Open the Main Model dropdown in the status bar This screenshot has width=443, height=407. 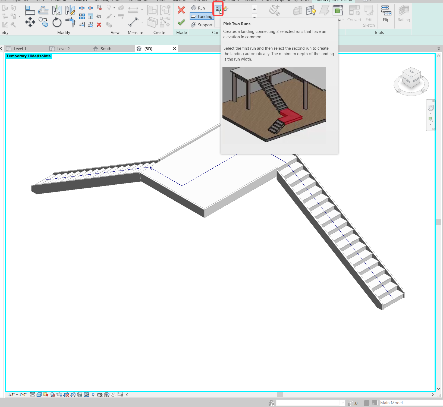tap(397, 403)
